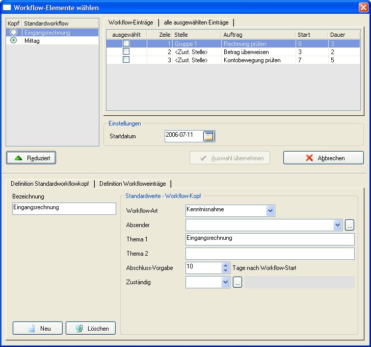The image size is (371, 347).
Task: Select the Rechnung prüfen cell
Action: (258, 44)
